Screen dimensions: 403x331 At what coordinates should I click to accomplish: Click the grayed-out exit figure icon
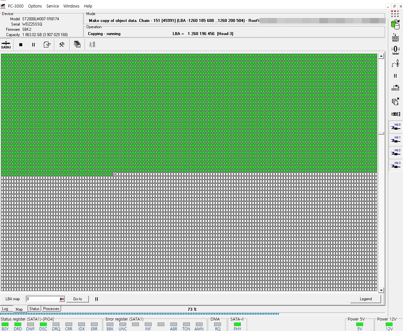pyautogui.click(x=92, y=44)
